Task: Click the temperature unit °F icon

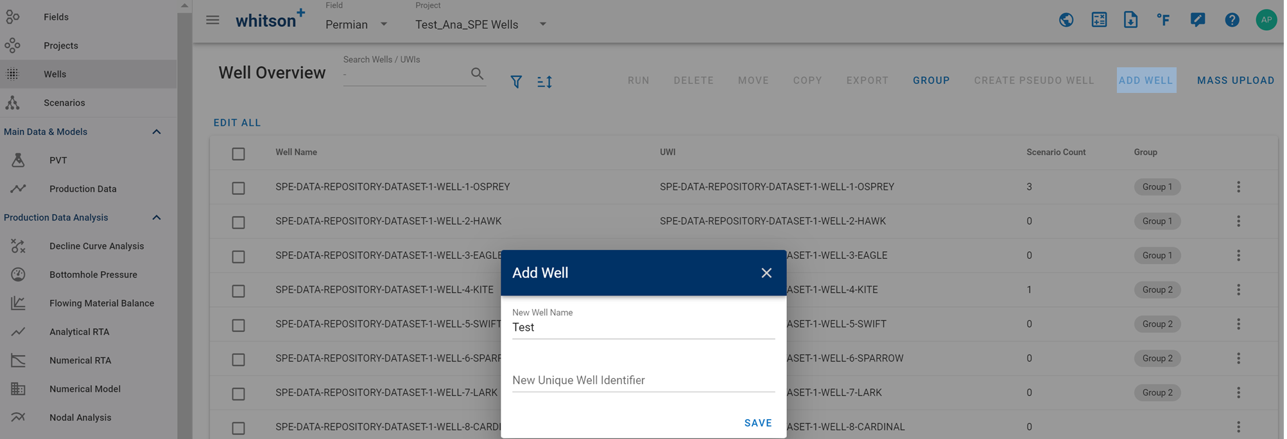Action: (1163, 20)
